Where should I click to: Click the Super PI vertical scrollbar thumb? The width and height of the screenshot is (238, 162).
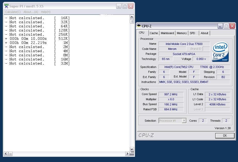coord(132,21)
